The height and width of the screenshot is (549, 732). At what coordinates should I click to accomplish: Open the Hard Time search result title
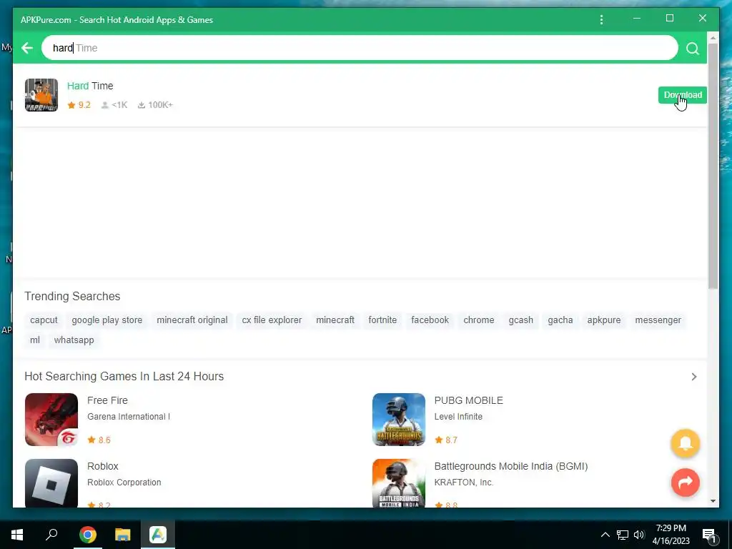[x=90, y=86]
